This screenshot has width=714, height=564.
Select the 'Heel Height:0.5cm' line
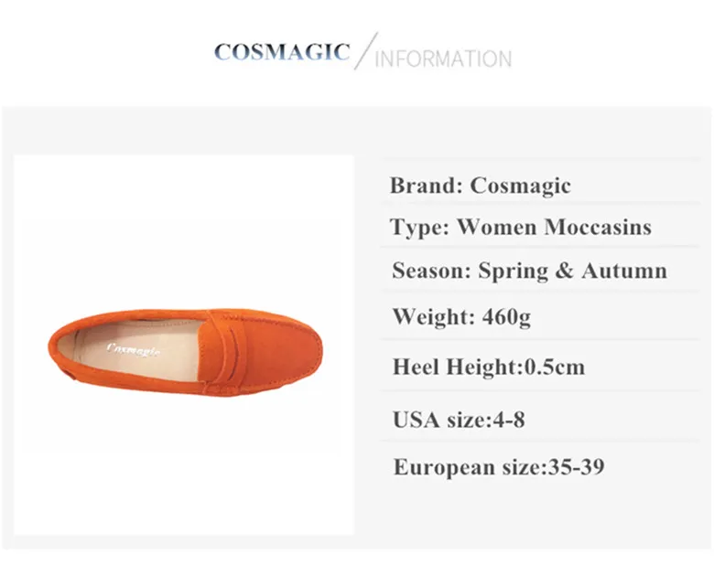pos(488,367)
